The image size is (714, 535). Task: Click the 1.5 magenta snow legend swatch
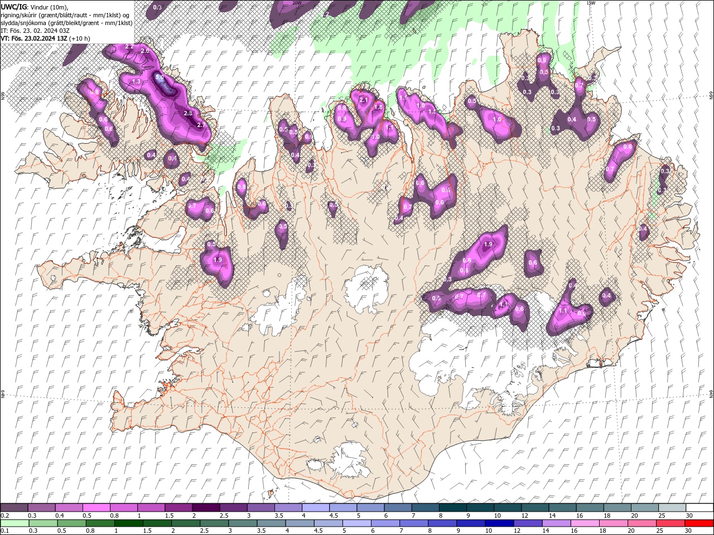tap(178, 507)
